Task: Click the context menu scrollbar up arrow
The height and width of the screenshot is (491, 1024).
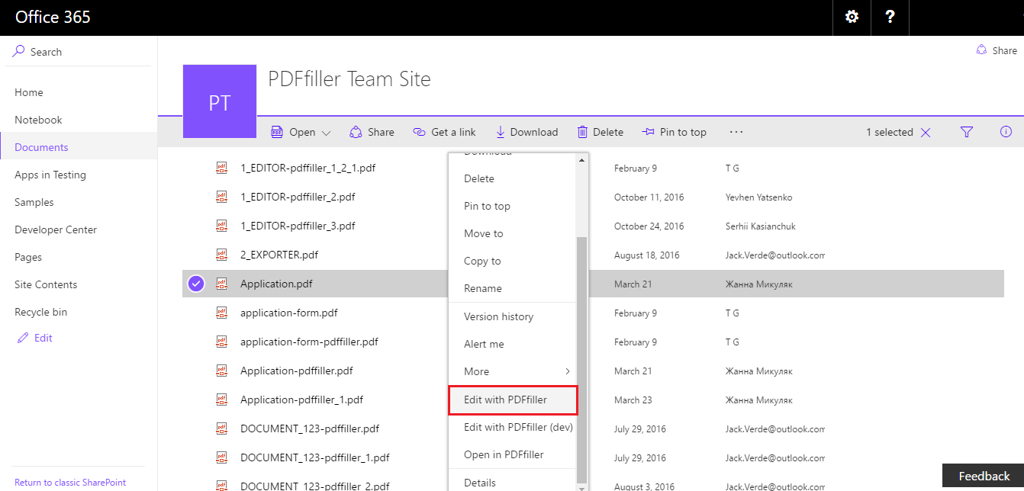Action: pyautogui.click(x=582, y=160)
